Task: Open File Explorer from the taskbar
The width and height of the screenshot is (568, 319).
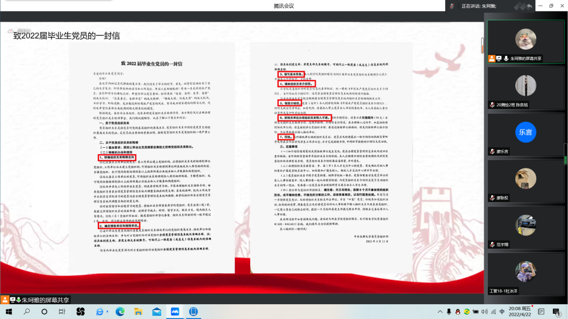Action: pos(138,312)
